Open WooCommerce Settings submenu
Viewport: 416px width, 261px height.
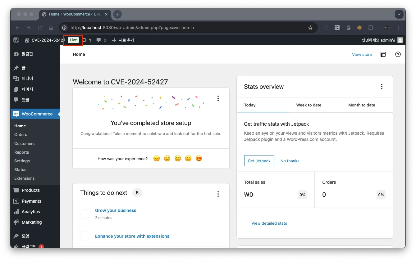pos(22,161)
